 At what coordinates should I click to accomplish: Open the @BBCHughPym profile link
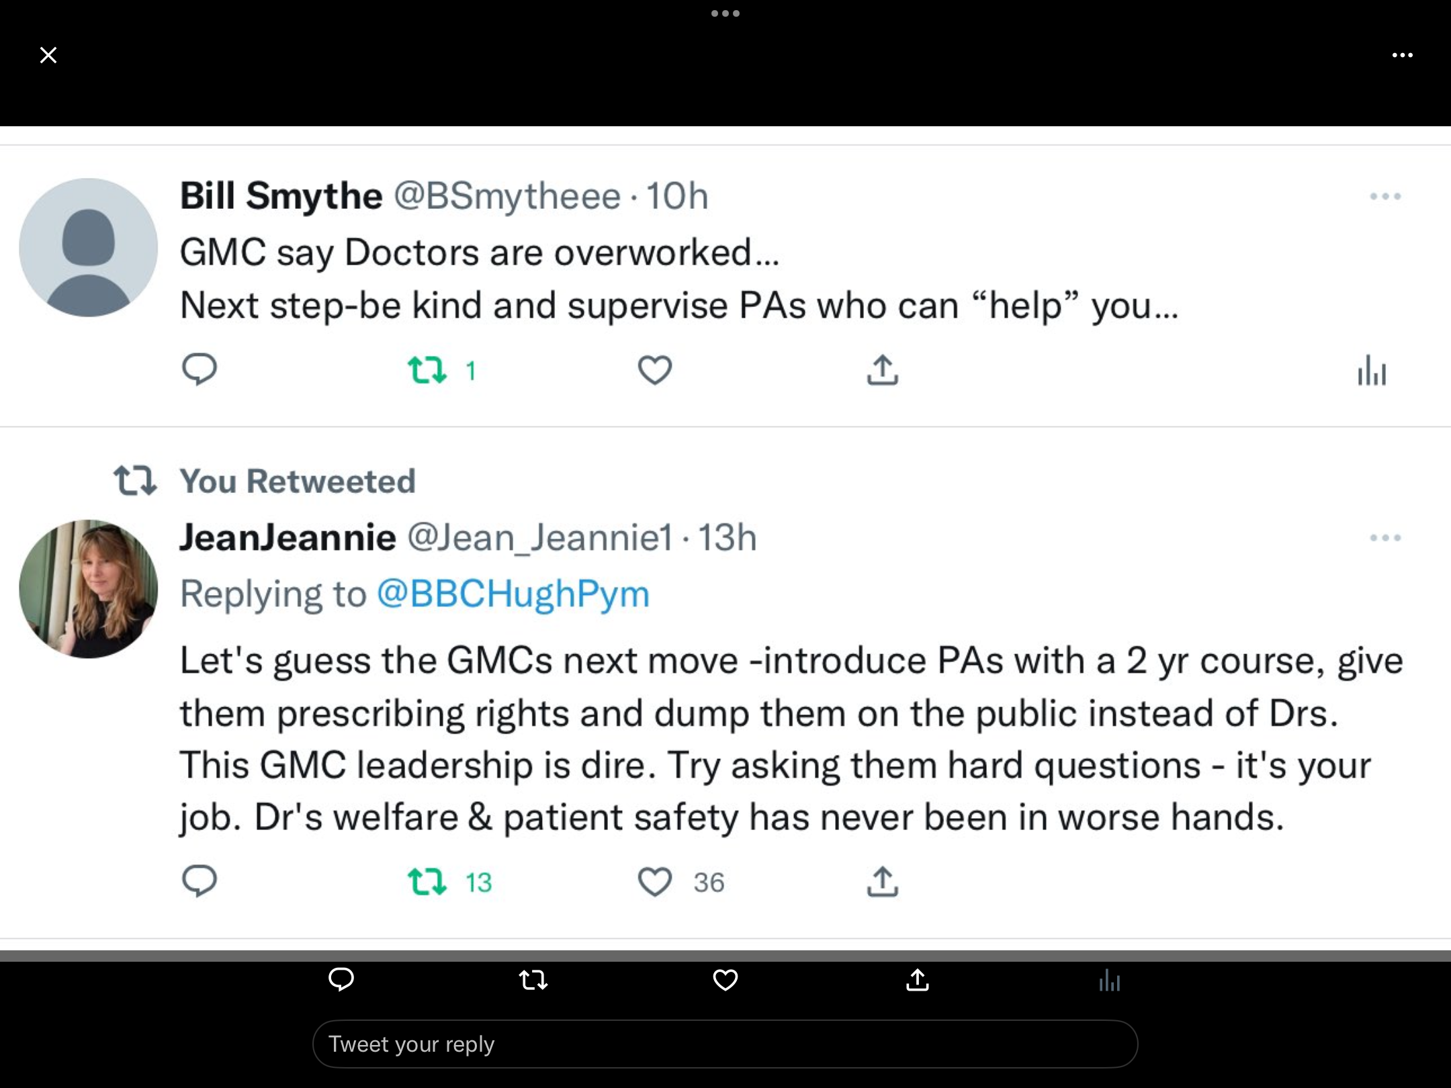(513, 594)
